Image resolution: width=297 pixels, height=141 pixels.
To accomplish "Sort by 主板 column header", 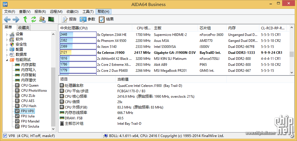I will (175, 28).
